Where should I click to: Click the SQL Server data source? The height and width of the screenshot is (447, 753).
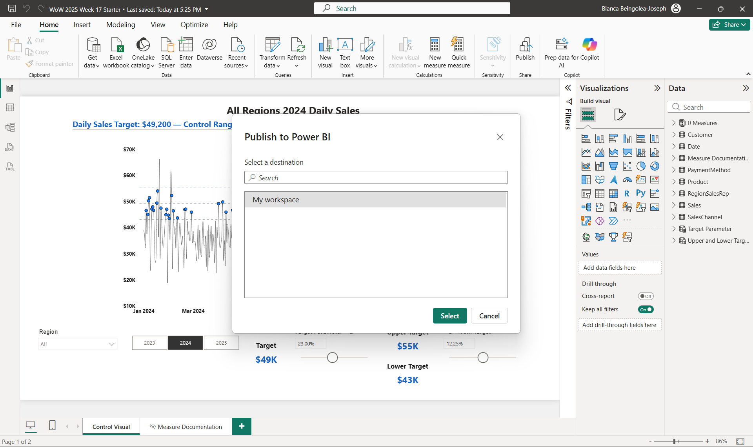tap(167, 53)
